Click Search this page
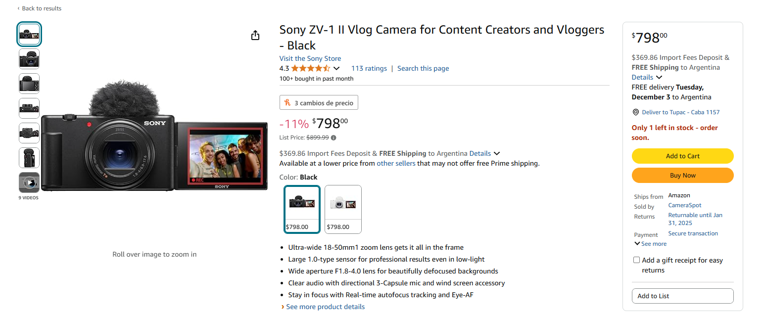The height and width of the screenshot is (315, 763). (x=423, y=68)
